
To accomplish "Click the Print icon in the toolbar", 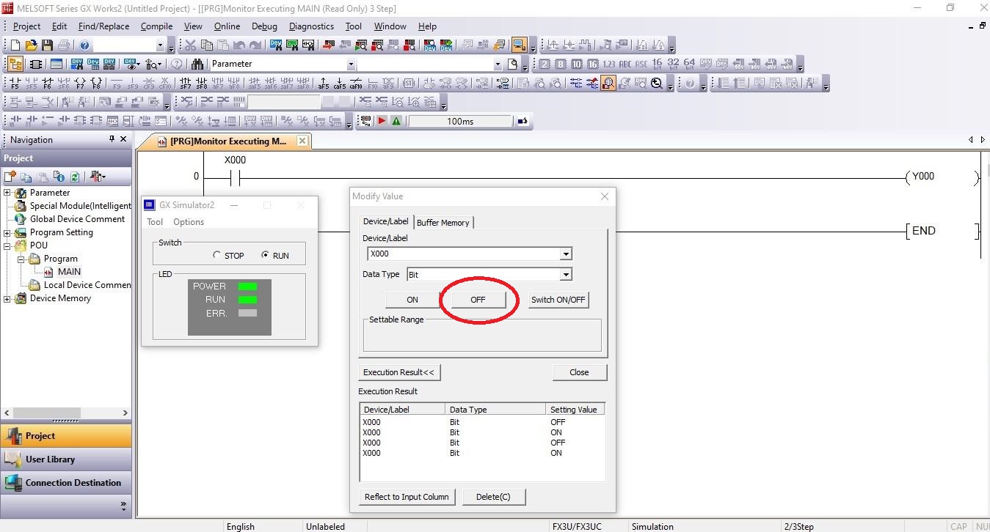I will (x=64, y=45).
